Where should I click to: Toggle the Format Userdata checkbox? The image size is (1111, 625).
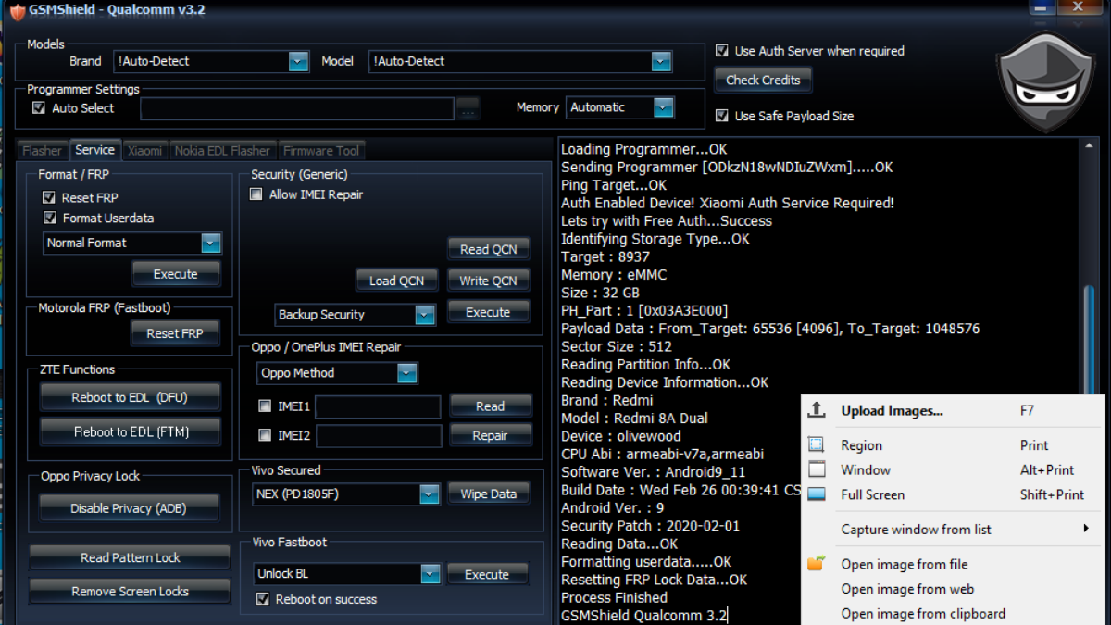coord(49,218)
